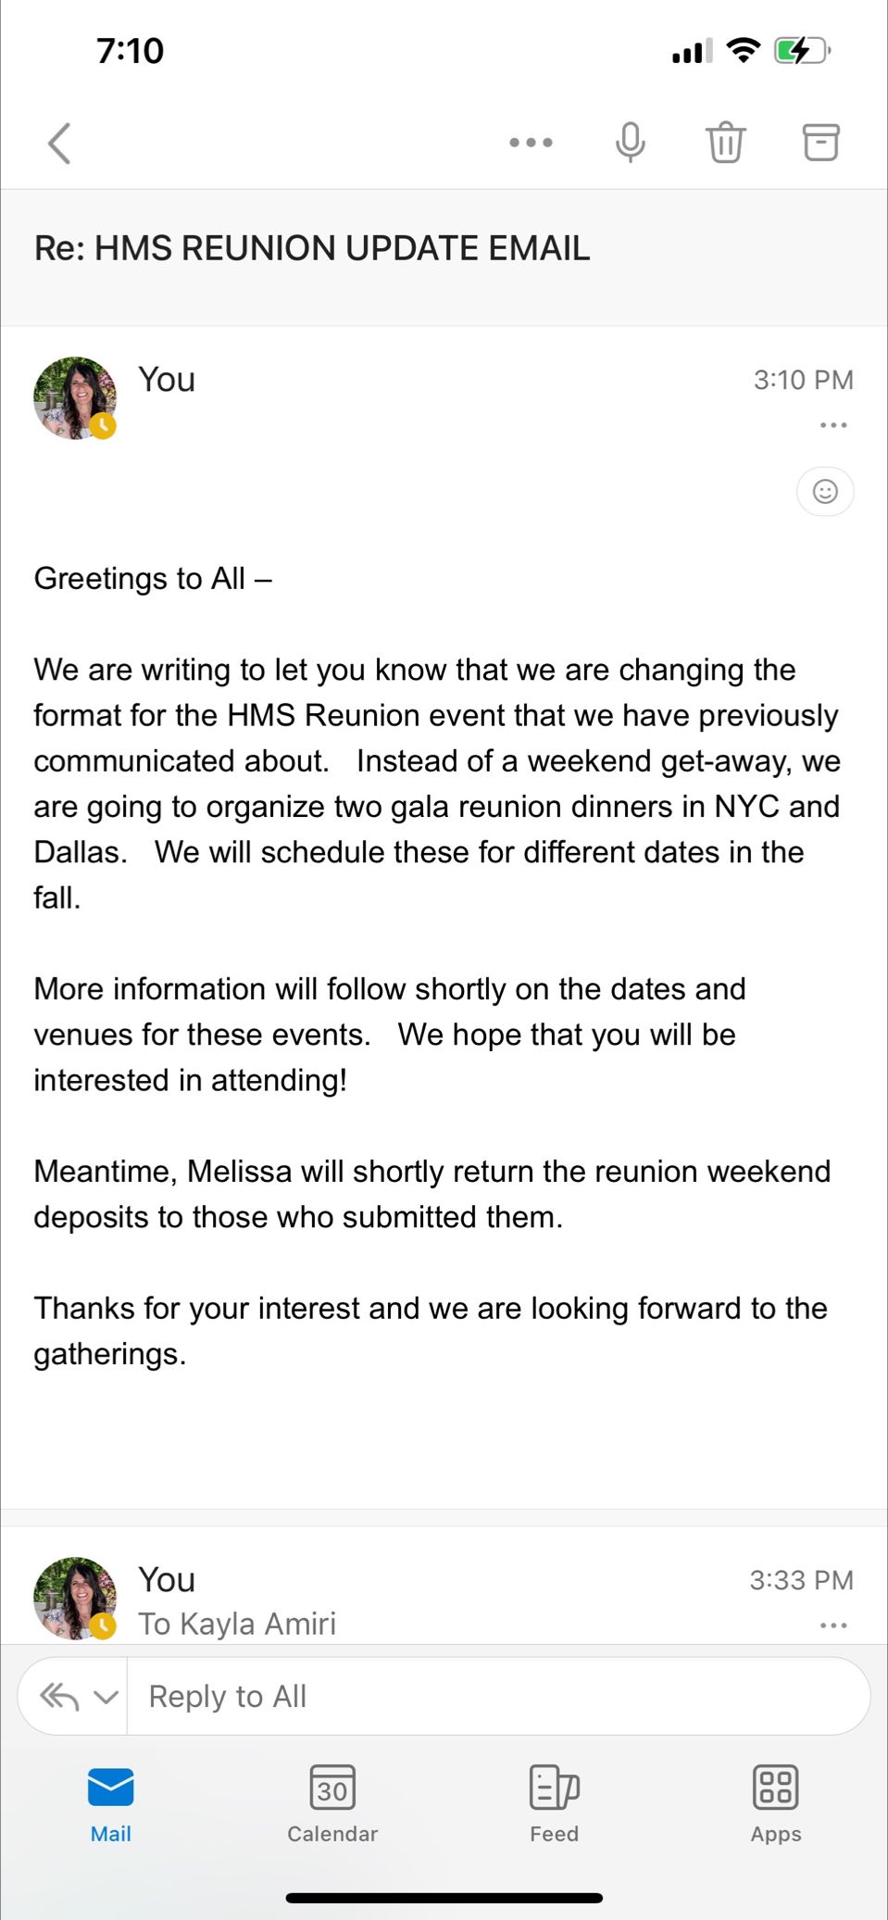
Task: Tap the subject Re: HMS REUNION UPDATE EMAIL
Action: pos(312,248)
